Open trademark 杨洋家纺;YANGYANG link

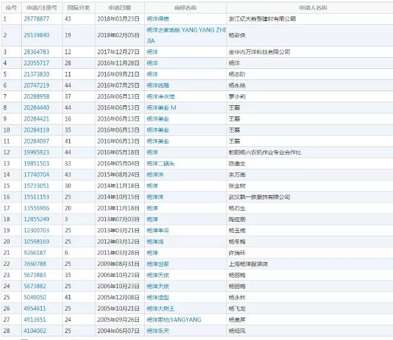(x=174, y=319)
